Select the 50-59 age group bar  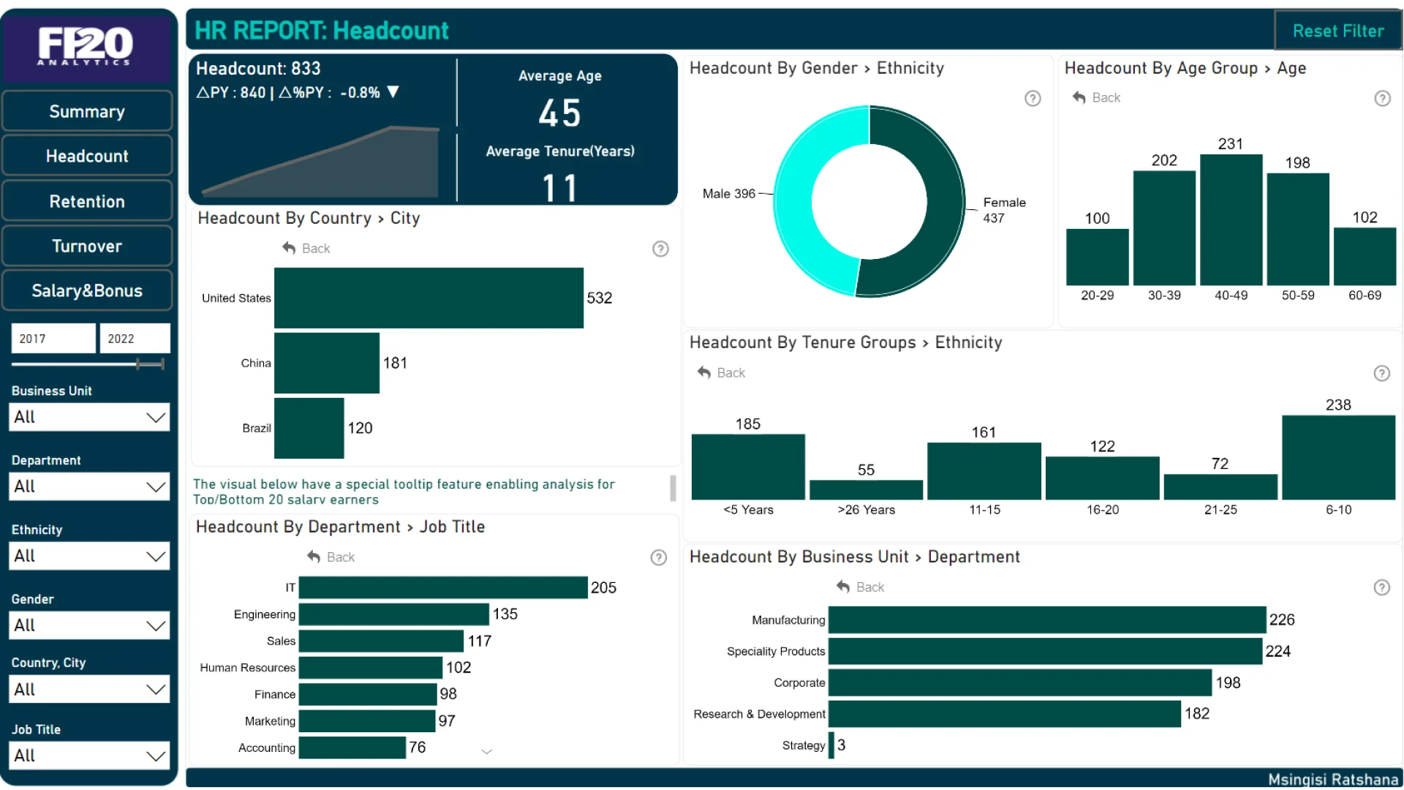click(x=1298, y=229)
